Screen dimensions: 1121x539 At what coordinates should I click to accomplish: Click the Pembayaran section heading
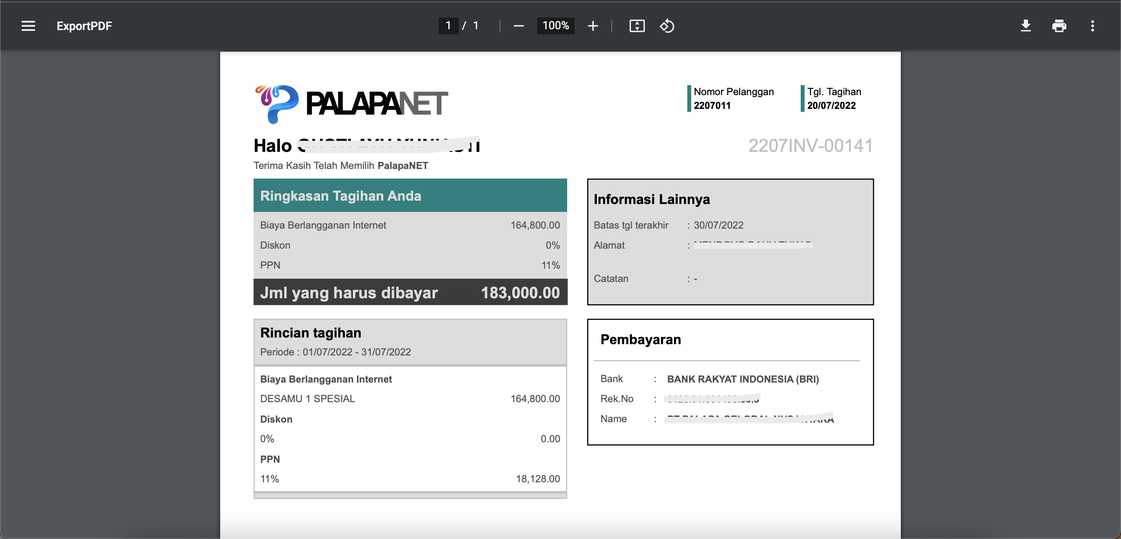(x=641, y=339)
